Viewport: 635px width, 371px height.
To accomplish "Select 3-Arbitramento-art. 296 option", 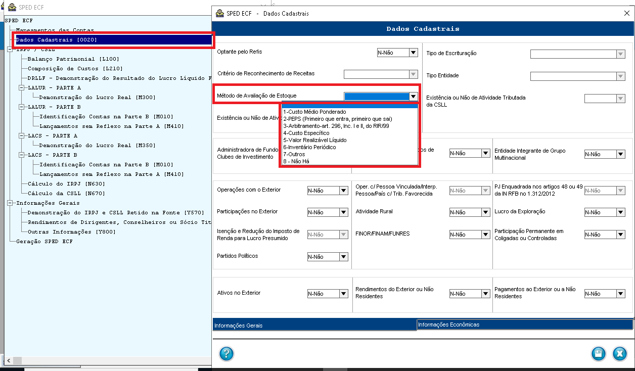I will 349,126.
